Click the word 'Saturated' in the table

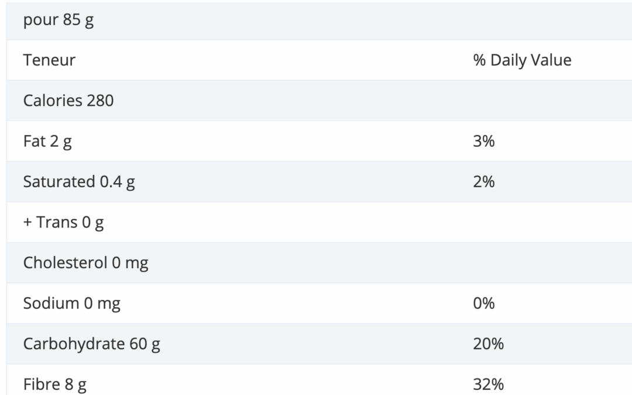pyautogui.click(x=59, y=182)
